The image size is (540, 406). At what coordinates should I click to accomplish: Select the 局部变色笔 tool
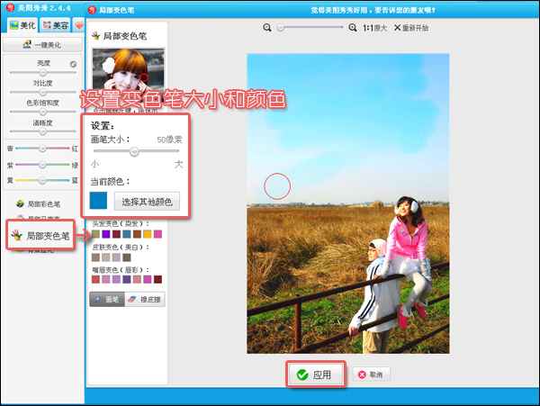coord(42,236)
